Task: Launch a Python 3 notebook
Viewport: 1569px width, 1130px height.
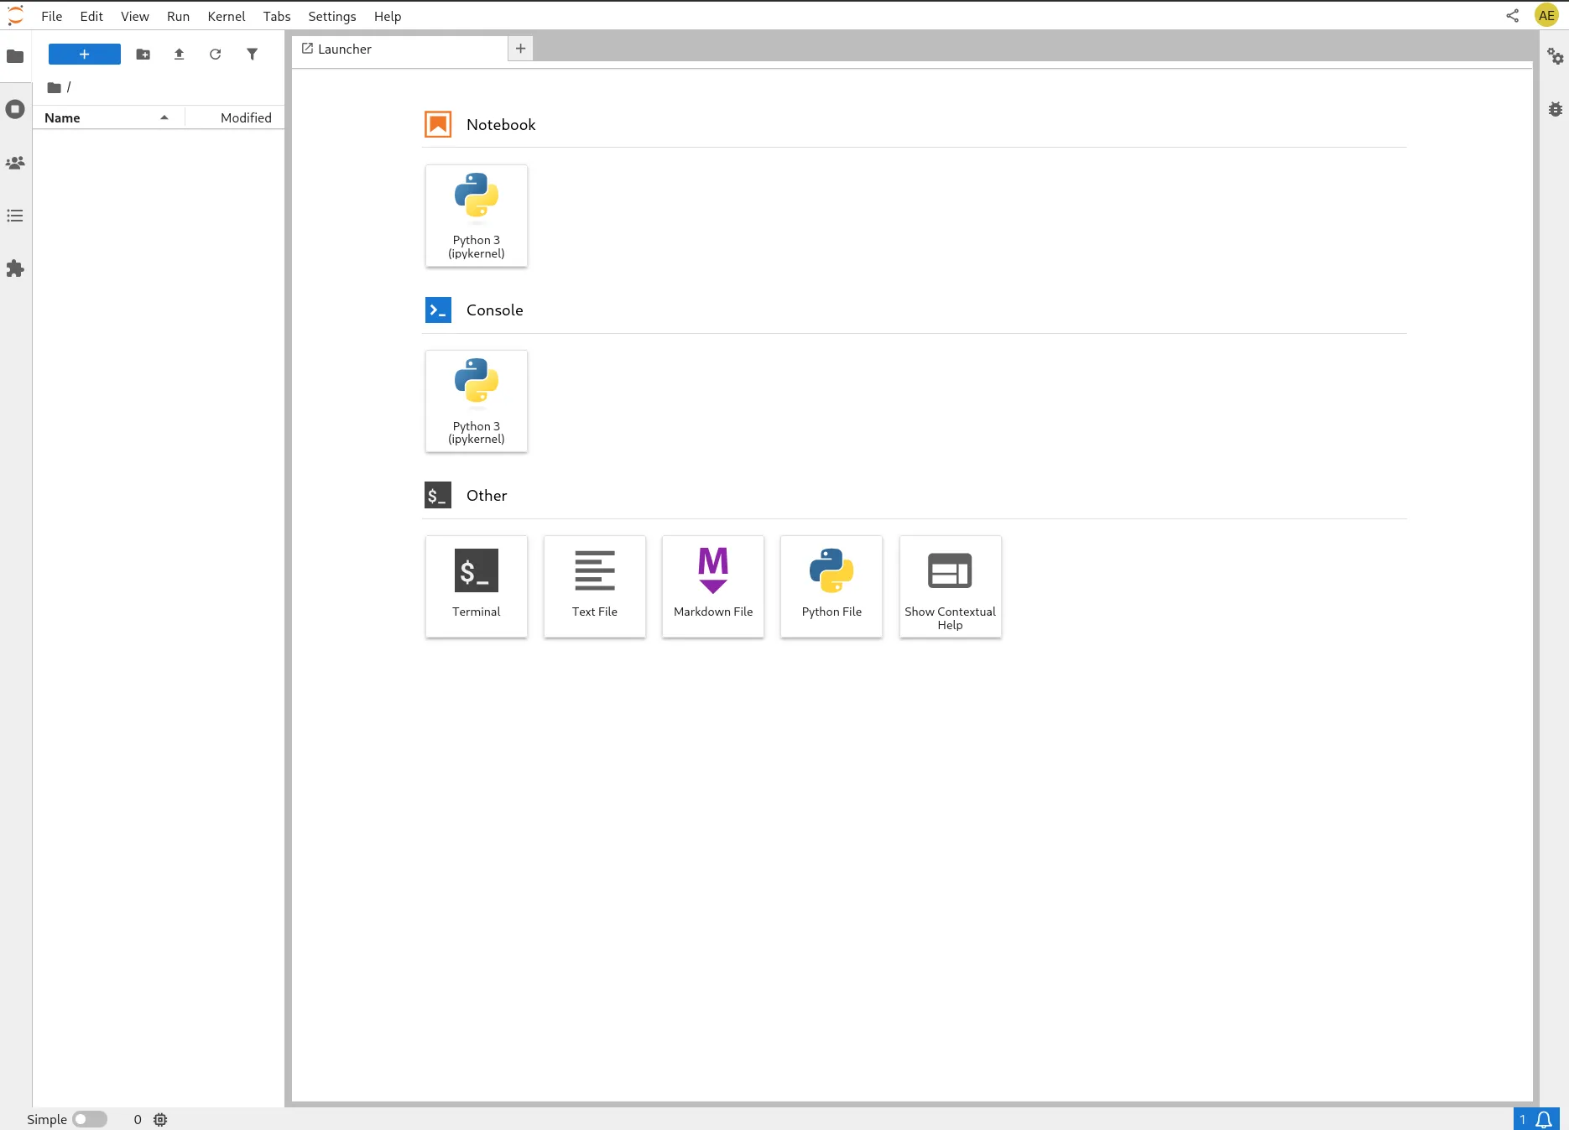Action: coord(476,216)
